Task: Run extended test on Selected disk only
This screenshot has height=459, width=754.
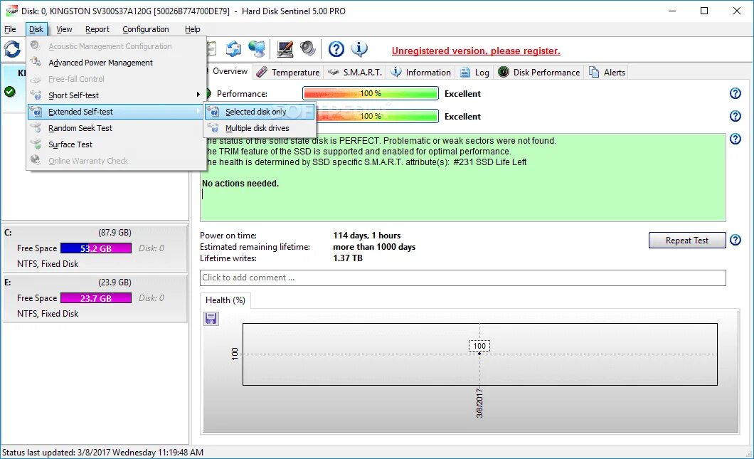Action: 260,112
